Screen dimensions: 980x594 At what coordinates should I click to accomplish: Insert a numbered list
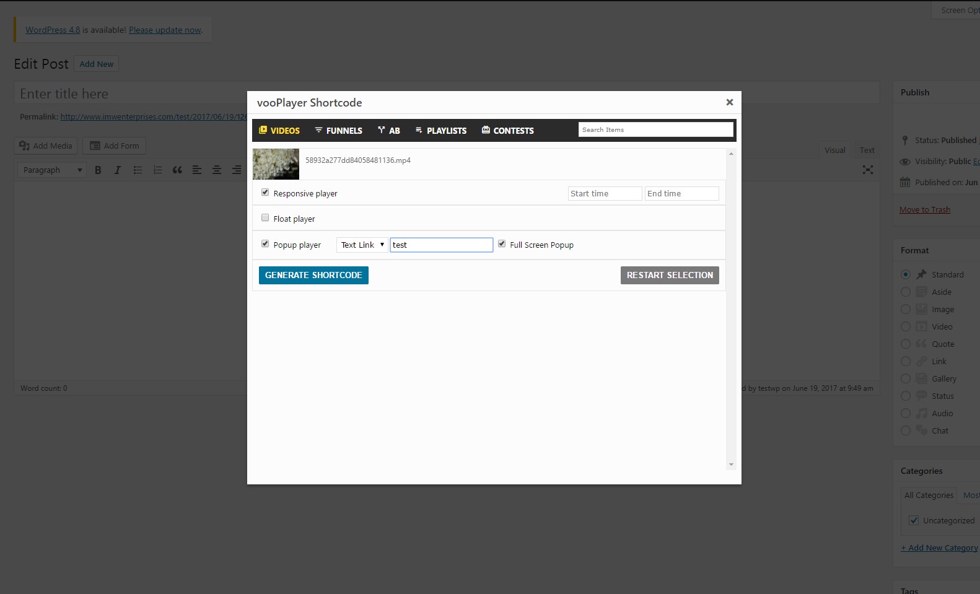tap(157, 170)
